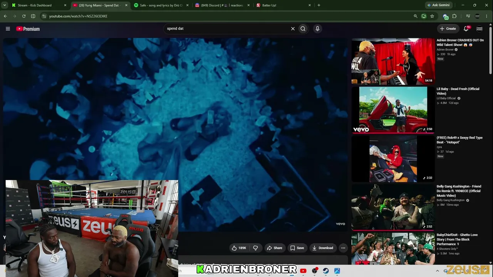Close the Batter Up! tab
This screenshot has width=493, height=277.
point(310,5)
